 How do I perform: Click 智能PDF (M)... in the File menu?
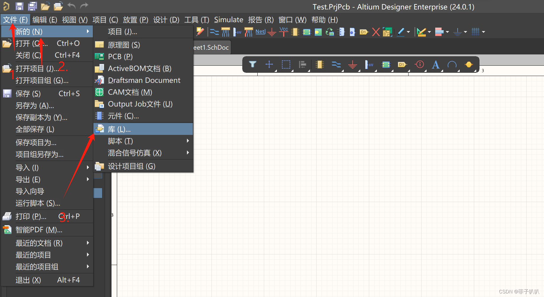pos(47,230)
